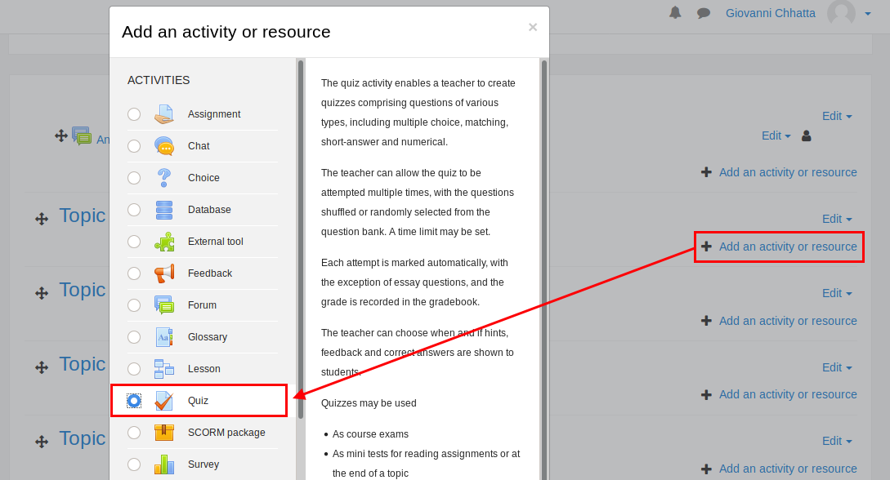
Task: Choose Lesson from the activities list
Action: [x=203, y=369]
